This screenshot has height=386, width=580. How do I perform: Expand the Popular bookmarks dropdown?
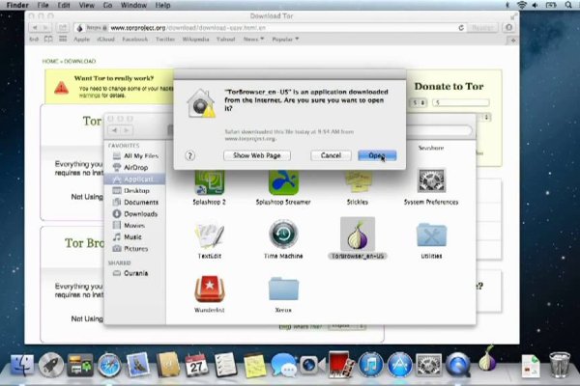(x=286, y=40)
